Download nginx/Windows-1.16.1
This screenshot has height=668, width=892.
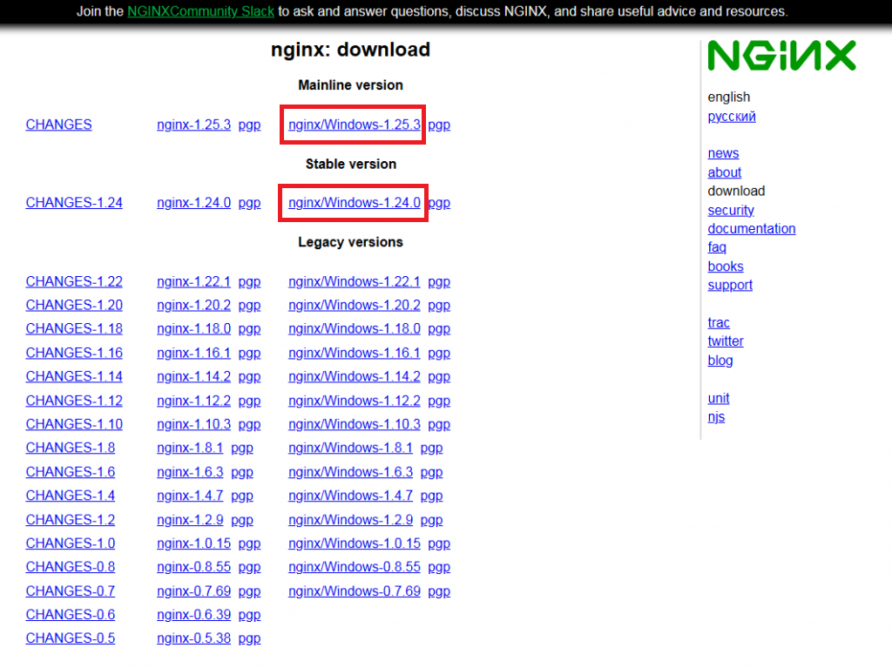pyautogui.click(x=355, y=353)
